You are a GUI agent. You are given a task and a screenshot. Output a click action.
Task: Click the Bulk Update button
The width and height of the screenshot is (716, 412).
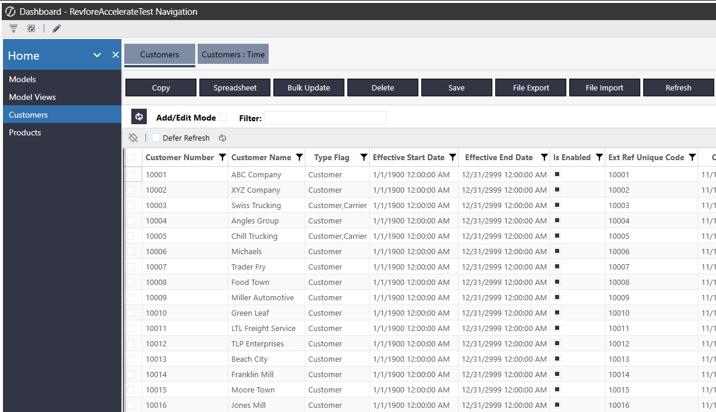point(308,87)
